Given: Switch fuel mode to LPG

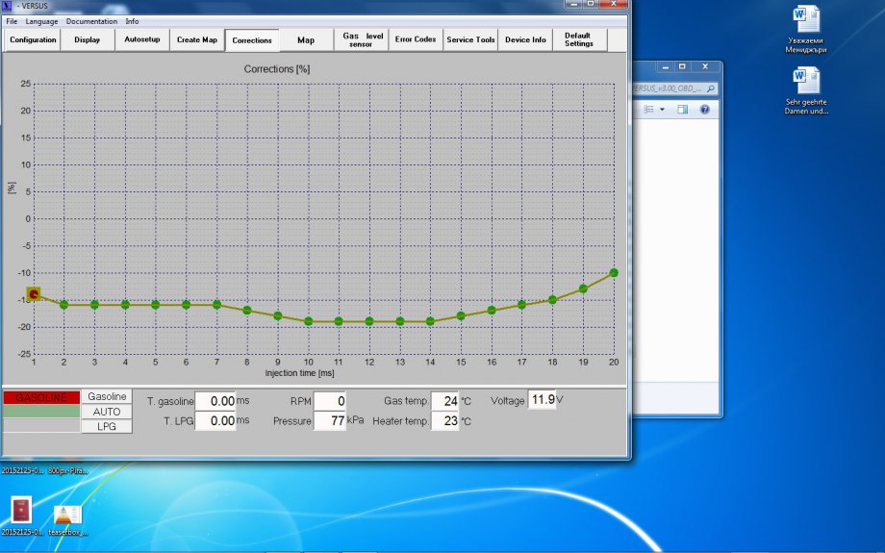Looking at the screenshot, I should pyautogui.click(x=107, y=426).
